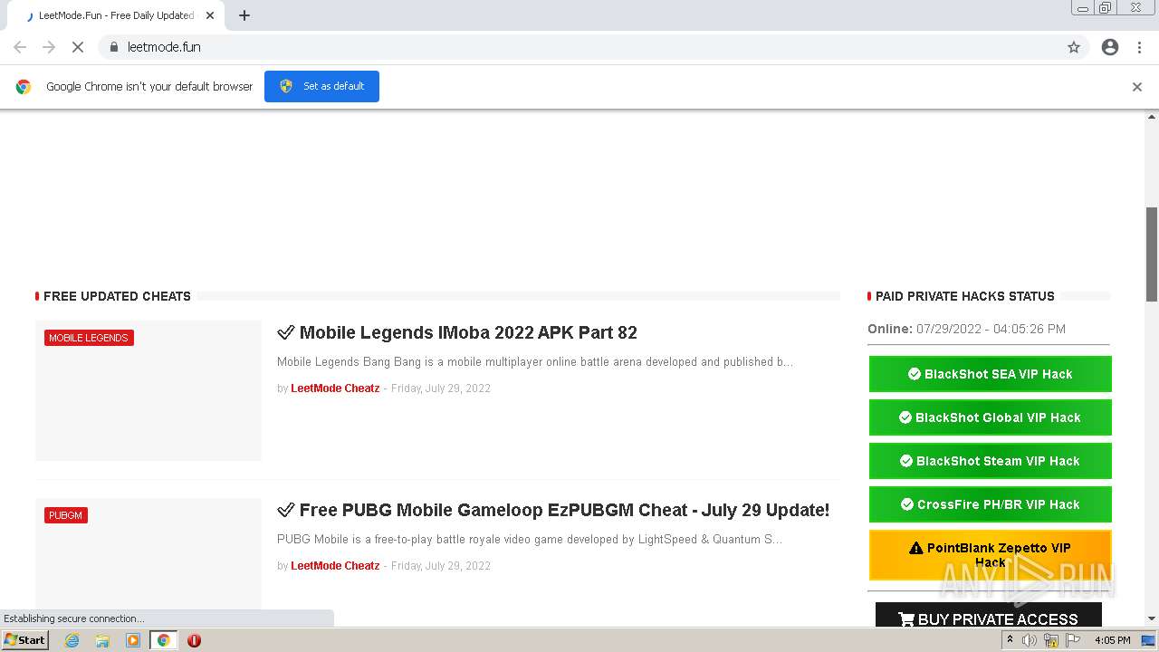Viewport: 1159px width, 652px height.
Task: Click the PUBG Mobile description text
Action: (x=530, y=540)
